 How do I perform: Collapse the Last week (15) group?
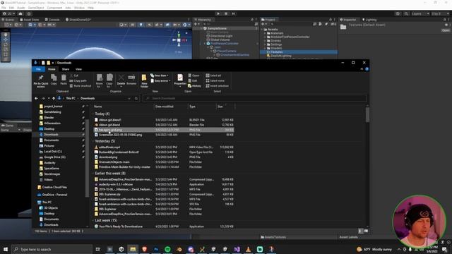pyautogui.click(x=93, y=220)
